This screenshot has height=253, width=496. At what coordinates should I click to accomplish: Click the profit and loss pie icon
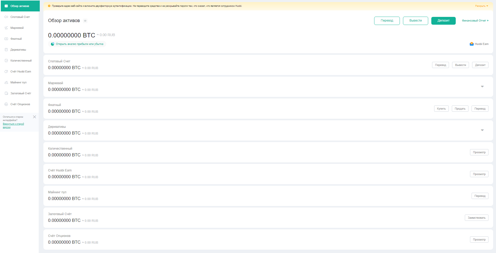52,44
